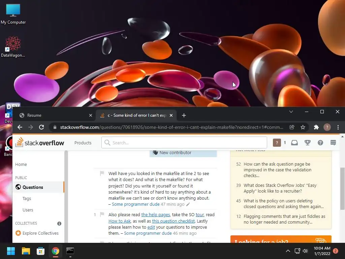Viewport: 345px width, 259px height.
Task: Open 'How can the ask question page' post
Action: click(277, 170)
